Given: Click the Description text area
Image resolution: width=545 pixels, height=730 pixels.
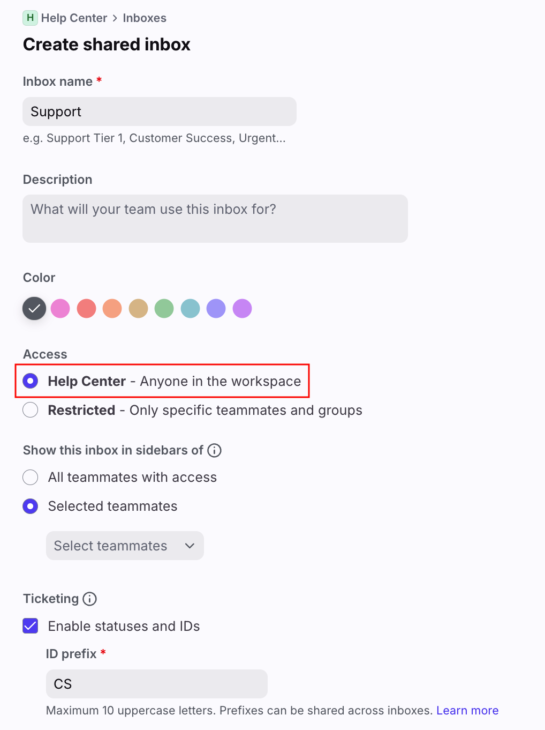Looking at the screenshot, I should click(x=215, y=218).
